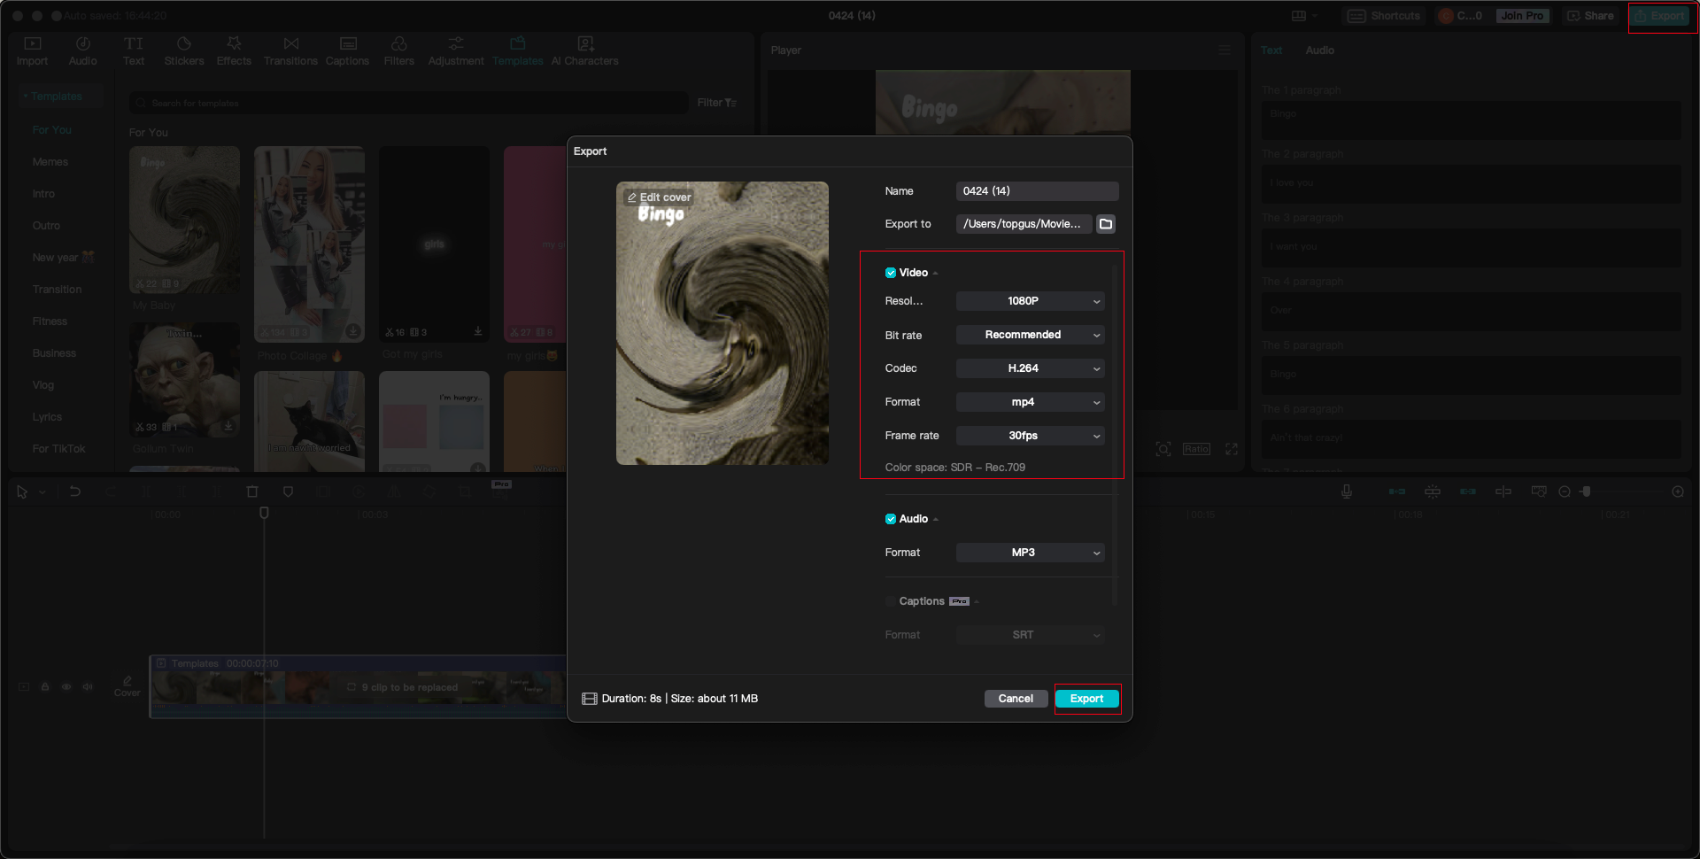Open the folder browser next to Export to path

click(x=1106, y=224)
